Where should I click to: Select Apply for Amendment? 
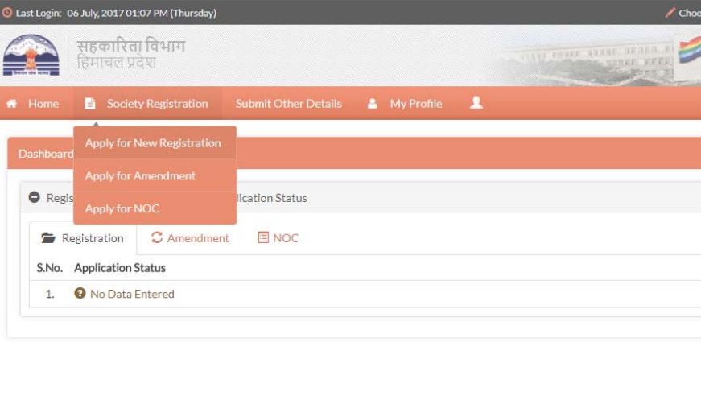[x=155, y=175]
